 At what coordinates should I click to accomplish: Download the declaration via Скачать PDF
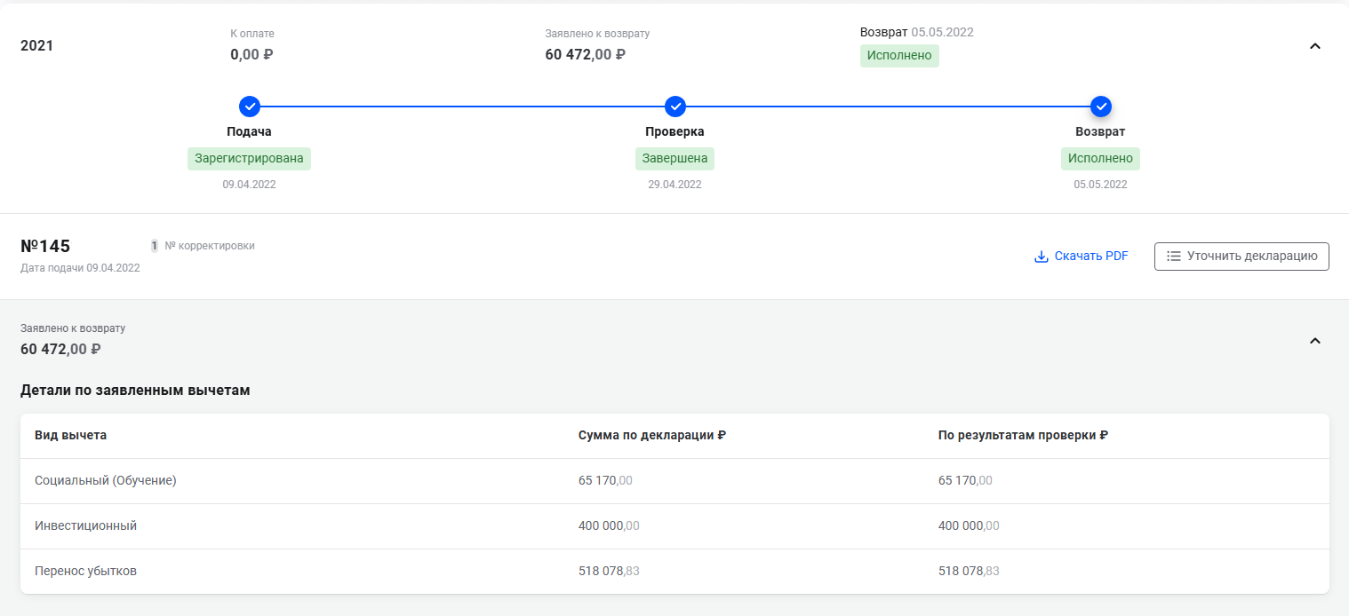(1090, 257)
